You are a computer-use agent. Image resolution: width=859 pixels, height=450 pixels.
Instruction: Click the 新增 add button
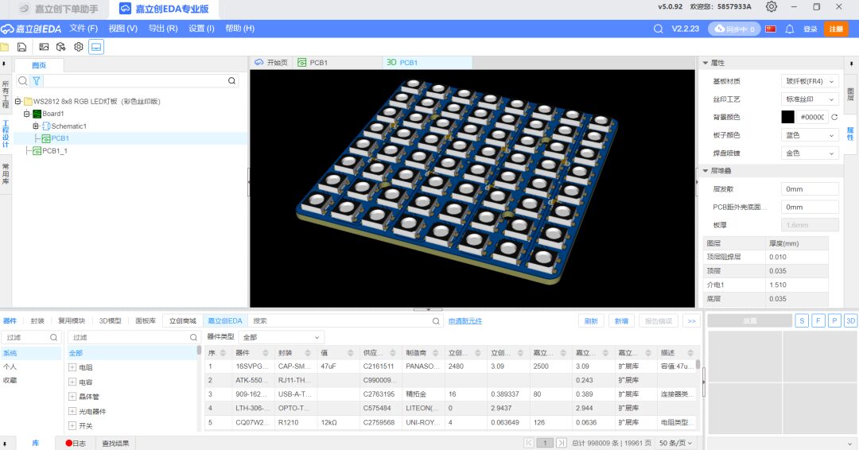621,321
